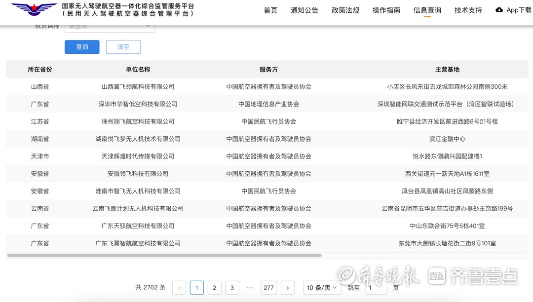The height and width of the screenshot is (302, 533).
Task: Expand the 教员课程 select dropdown
Action: click(x=110, y=28)
